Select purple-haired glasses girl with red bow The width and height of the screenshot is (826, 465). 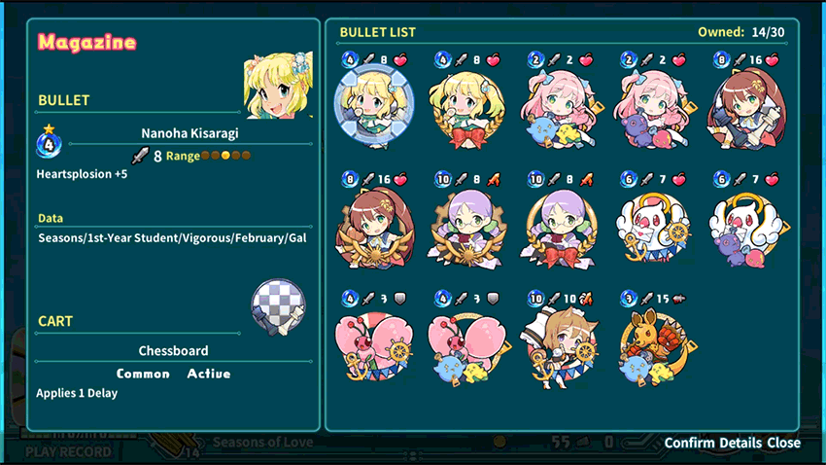561,228
